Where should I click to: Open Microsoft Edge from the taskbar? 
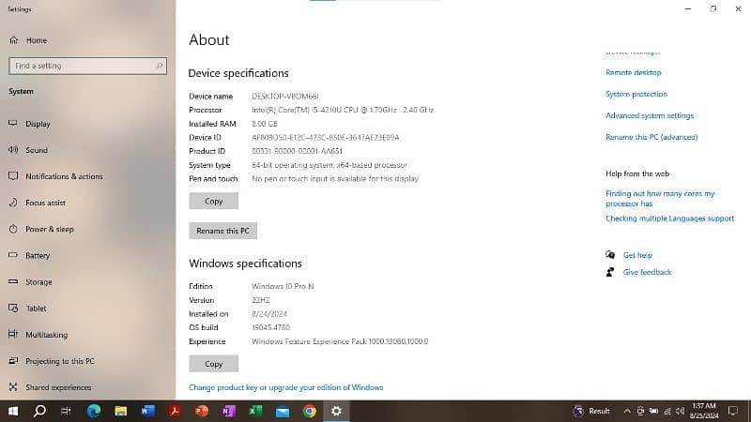pyautogui.click(x=94, y=411)
